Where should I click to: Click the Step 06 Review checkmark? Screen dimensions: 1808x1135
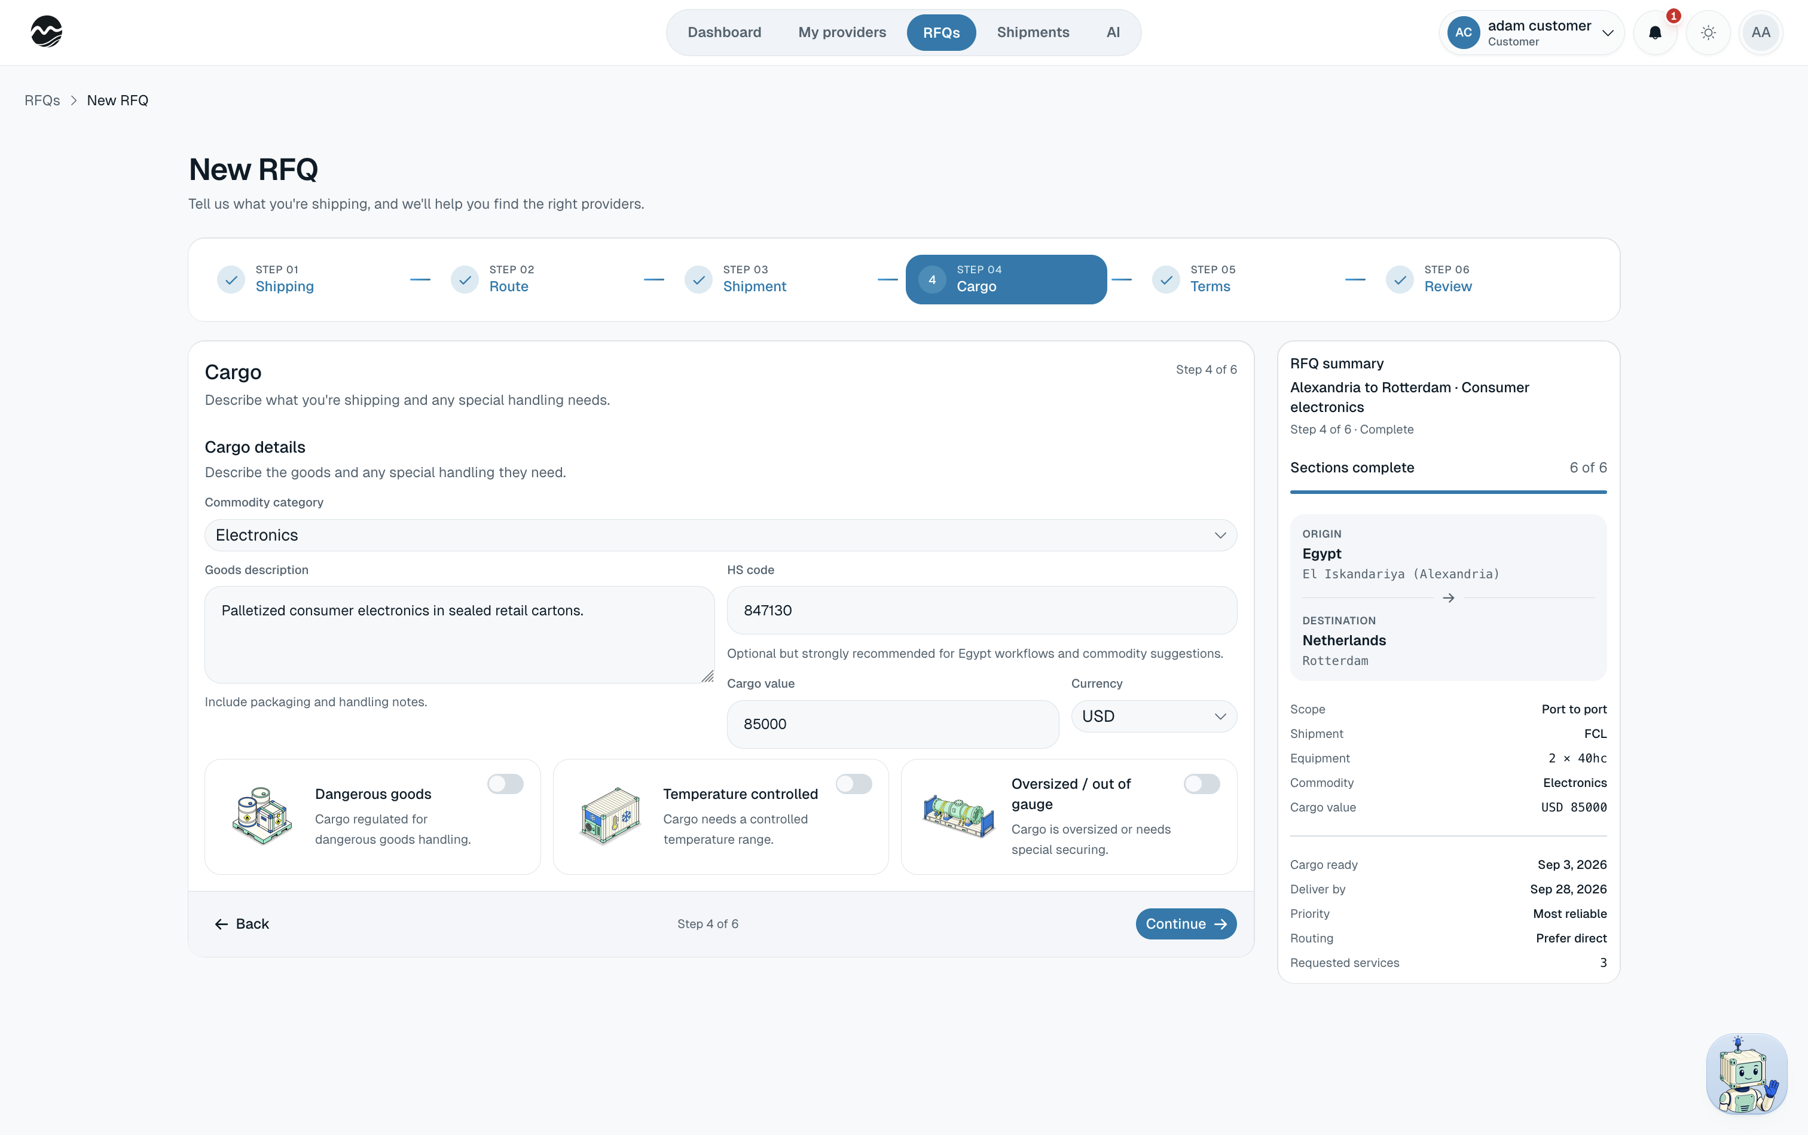[x=1400, y=280]
